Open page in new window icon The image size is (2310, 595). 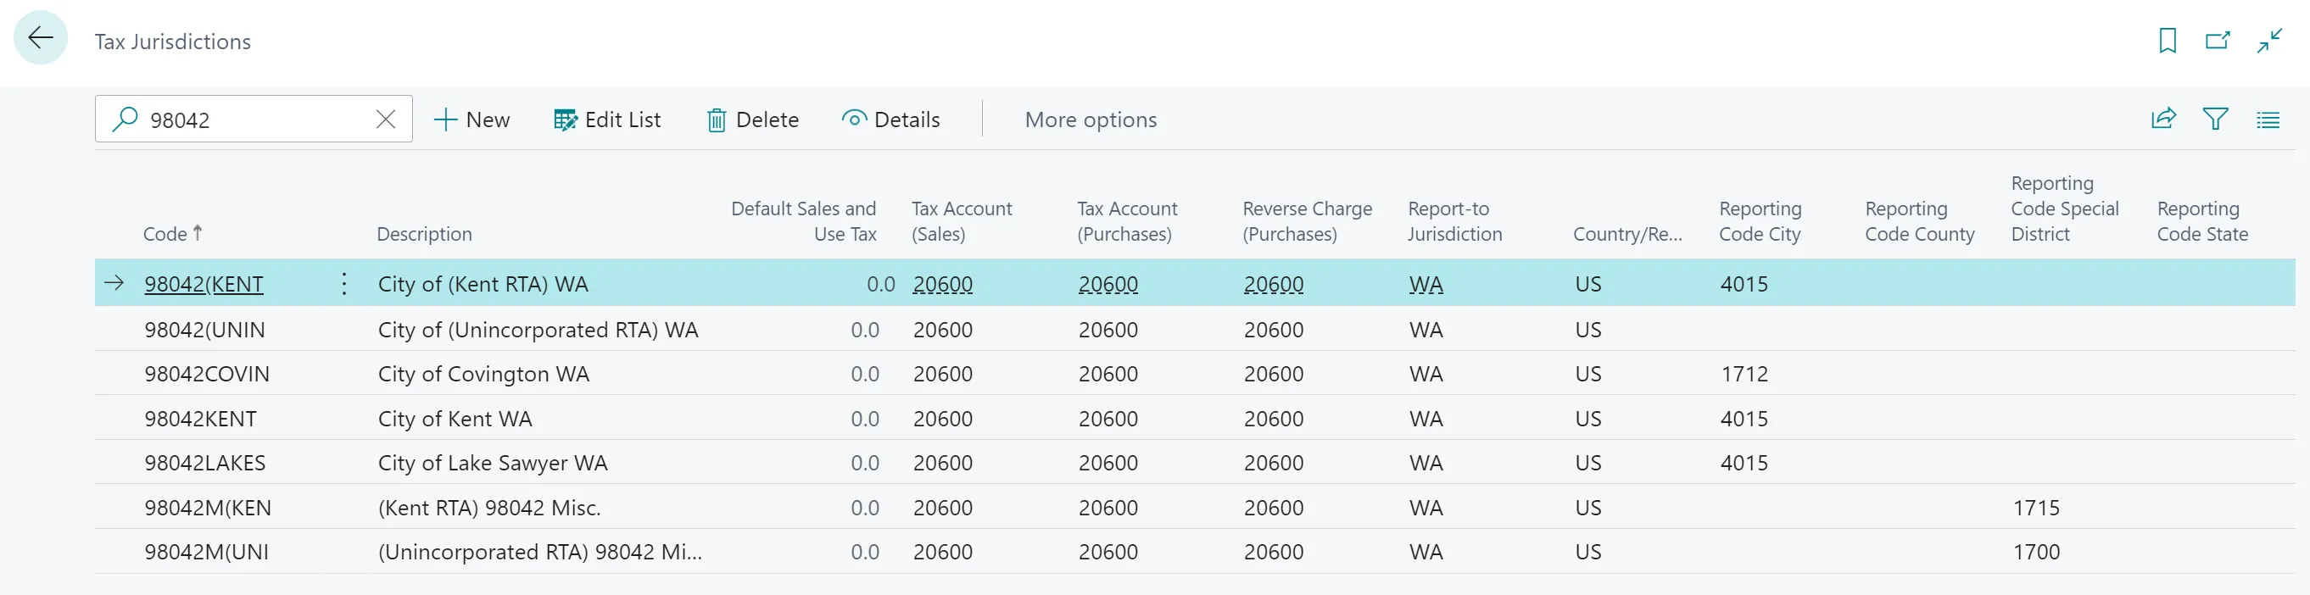[x=2217, y=41]
